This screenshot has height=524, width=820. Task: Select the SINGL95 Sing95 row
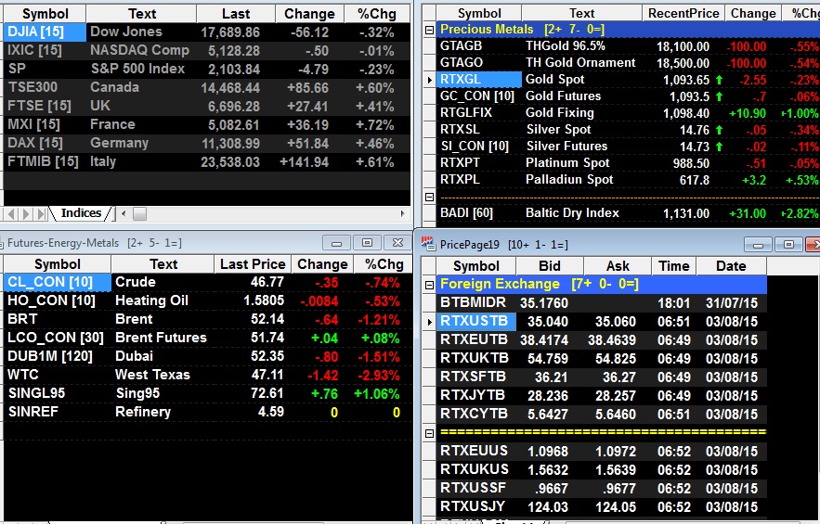208,393
